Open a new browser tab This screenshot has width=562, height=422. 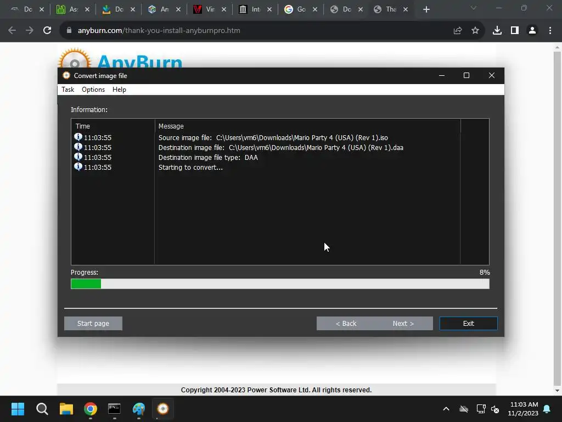pos(426,10)
